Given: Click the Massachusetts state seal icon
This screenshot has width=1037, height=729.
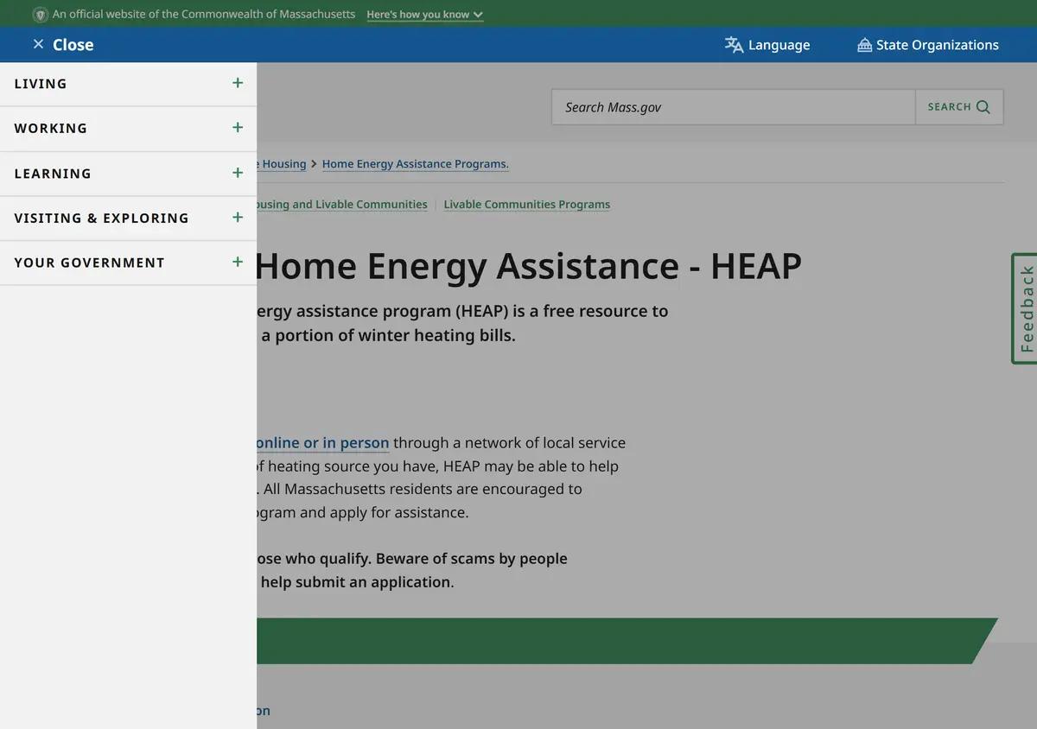Looking at the screenshot, I should pos(40,15).
